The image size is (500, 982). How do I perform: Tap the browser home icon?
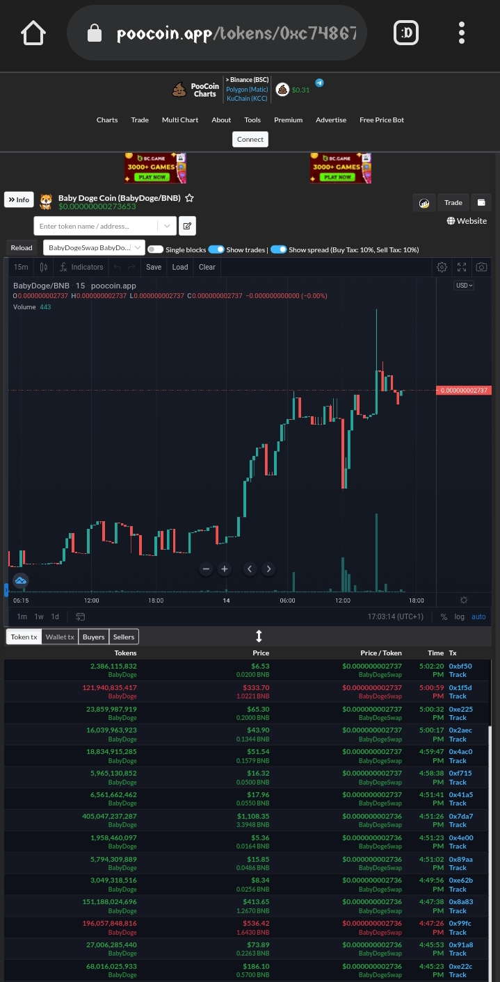[x=33, y=33]
